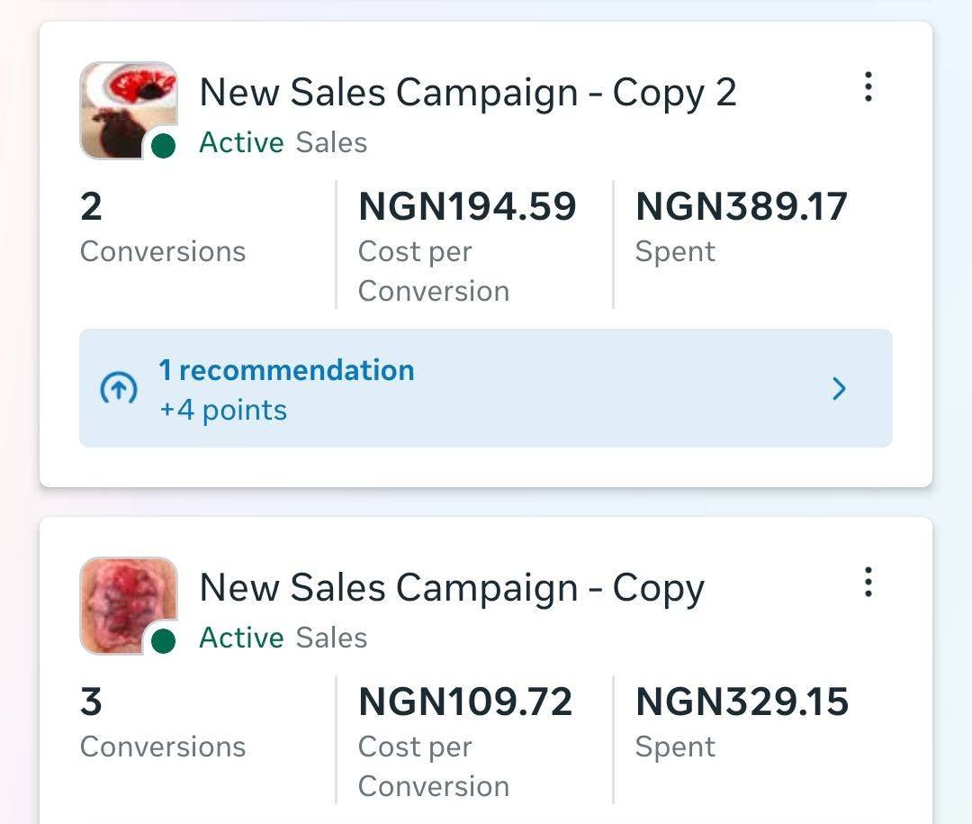Select NGN389.17 spent value
Image resolution: width=972 pixels, height=824 pixels.
click(742, 206)
